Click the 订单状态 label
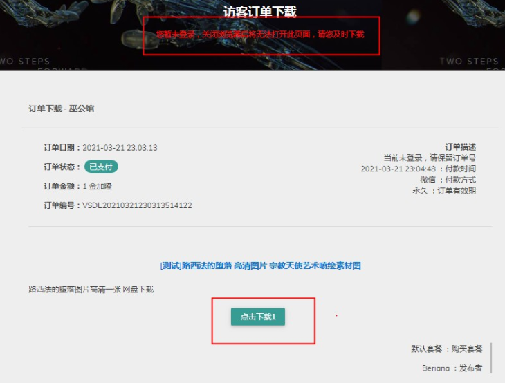Screen dimensions: 505x383 (59, 167)
